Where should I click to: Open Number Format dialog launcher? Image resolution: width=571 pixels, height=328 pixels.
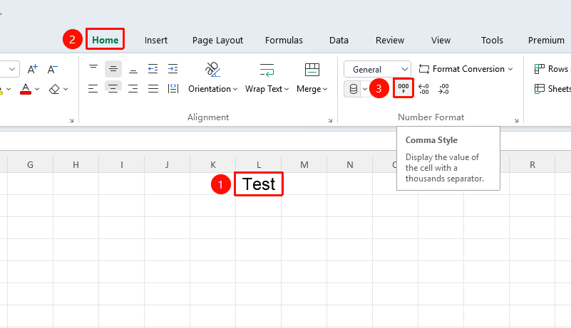pos(516,120)
